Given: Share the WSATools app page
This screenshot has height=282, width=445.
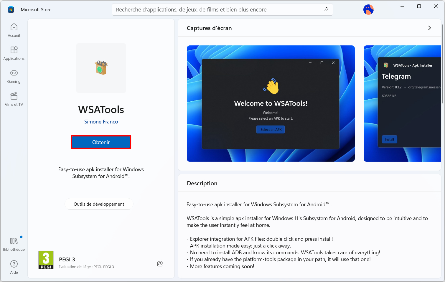Looking at the screenshot, I should (x=160, y=264).
